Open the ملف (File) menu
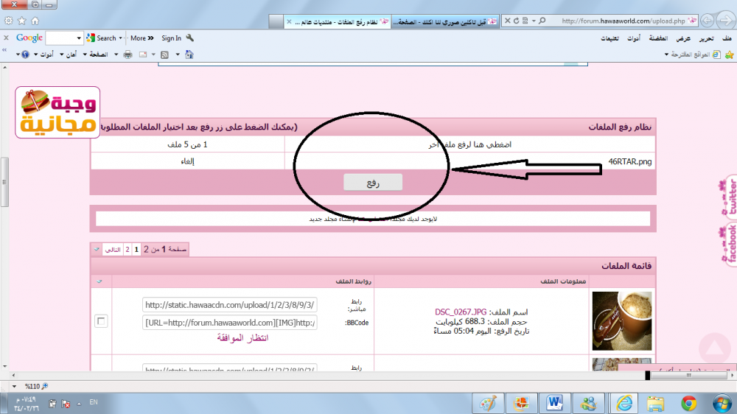This screenshot has height=414, width=737. pos(727,38)
